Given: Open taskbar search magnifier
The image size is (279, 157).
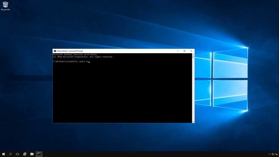Looking at the screenshot, I should click(x=10, y=154).
